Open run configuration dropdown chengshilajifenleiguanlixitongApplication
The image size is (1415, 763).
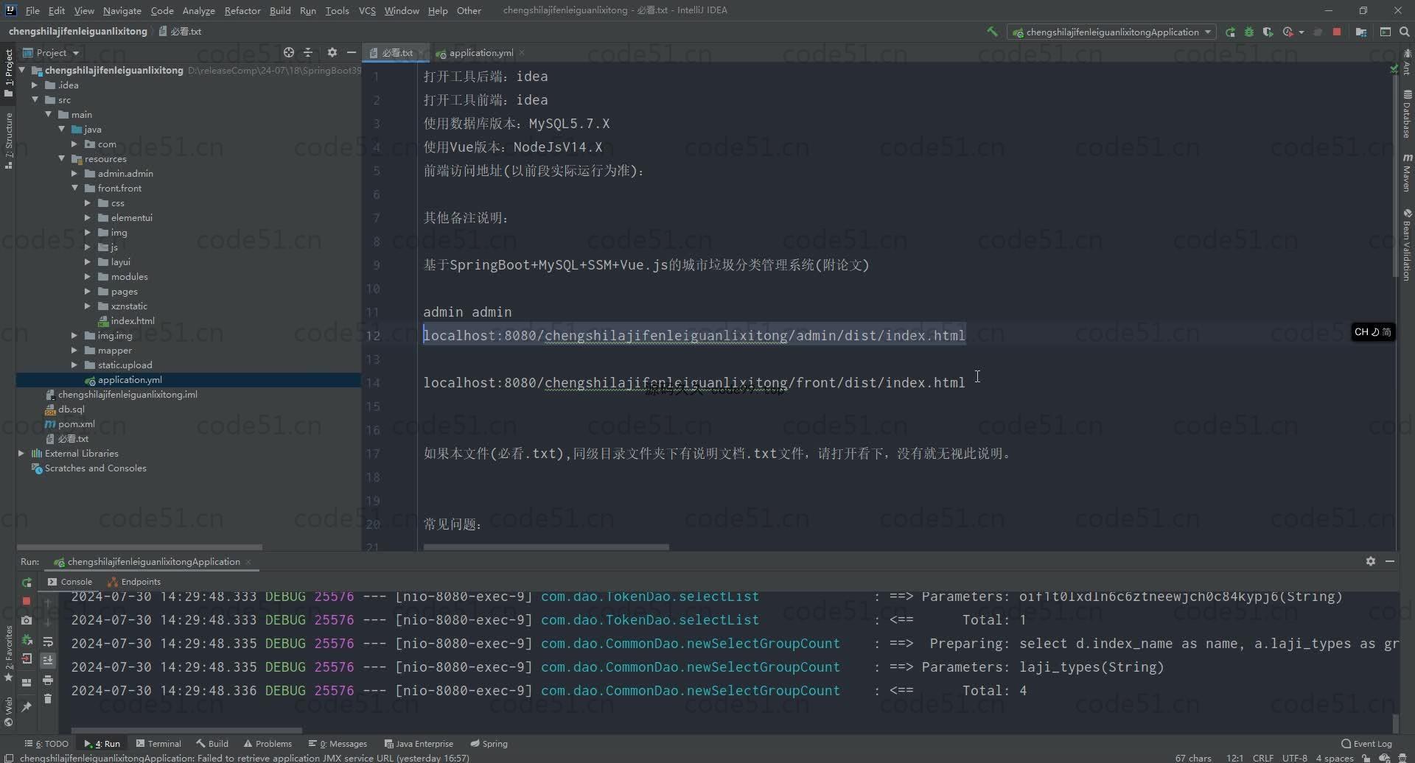pyautogui.click(x=1112, y=32)
